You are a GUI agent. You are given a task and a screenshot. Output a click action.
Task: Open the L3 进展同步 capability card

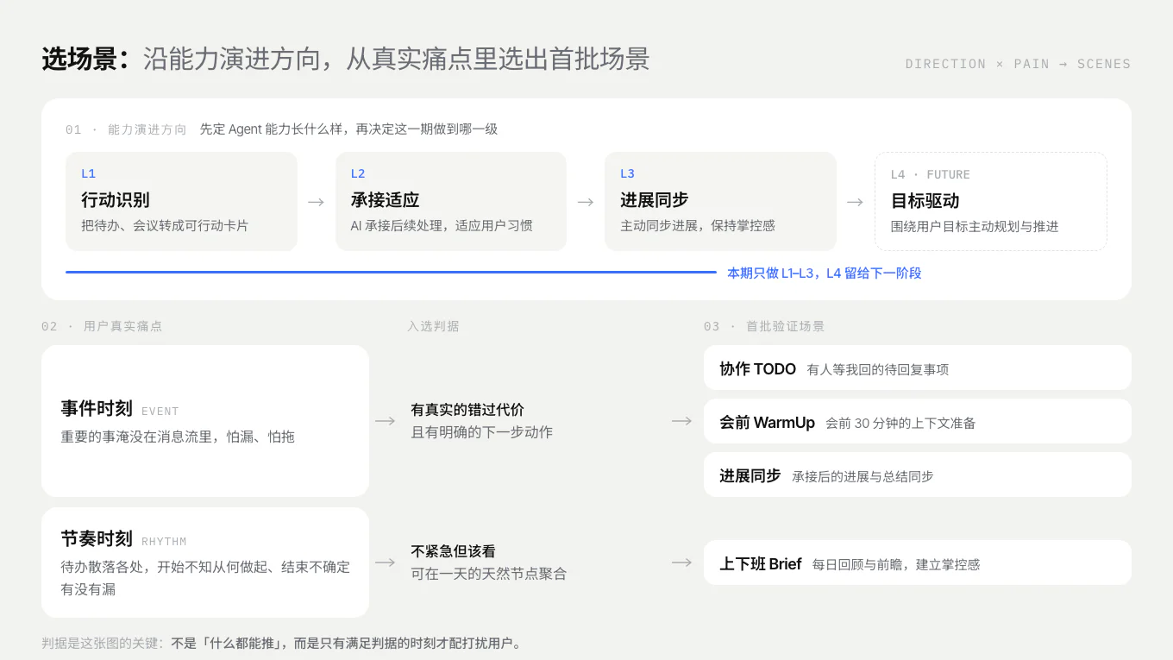click(720, 202)
